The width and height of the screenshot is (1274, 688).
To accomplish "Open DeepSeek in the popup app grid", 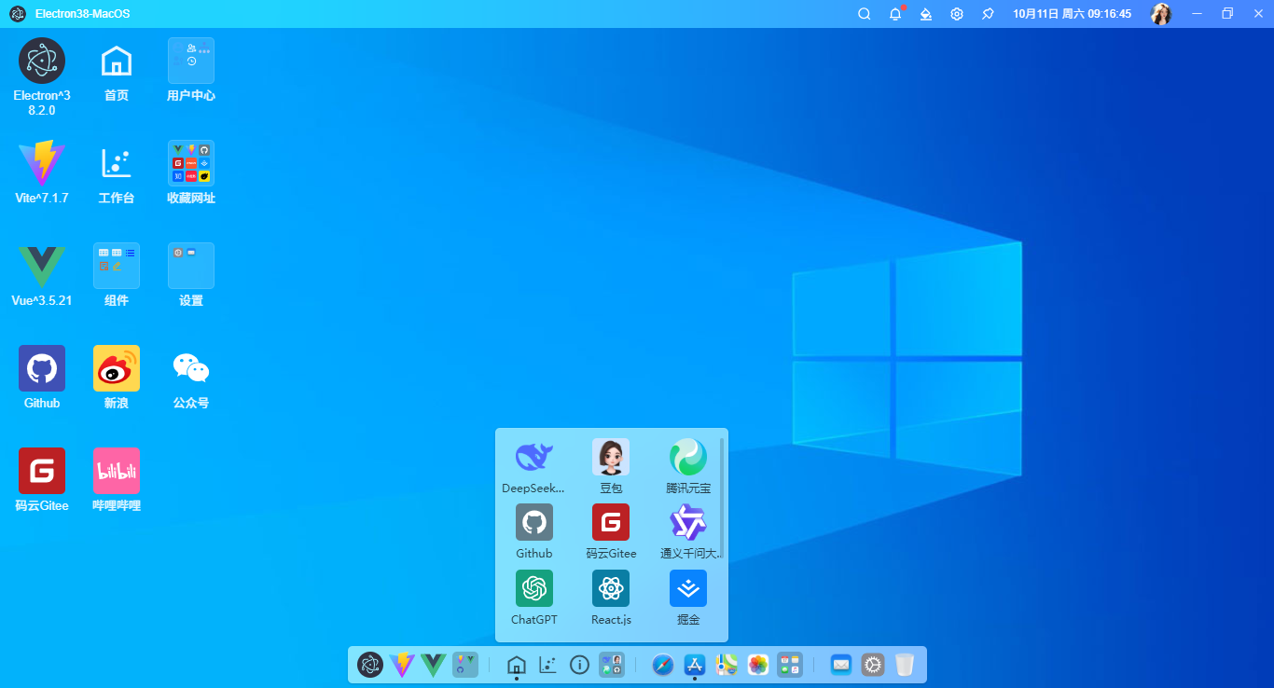I will pyautogui.click(x=533, y=457).
